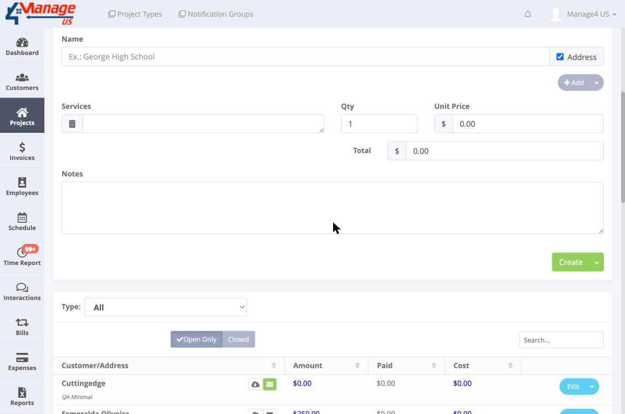Click the Notes text area
This screenshot has height=414, width=625.
(332, 208)
